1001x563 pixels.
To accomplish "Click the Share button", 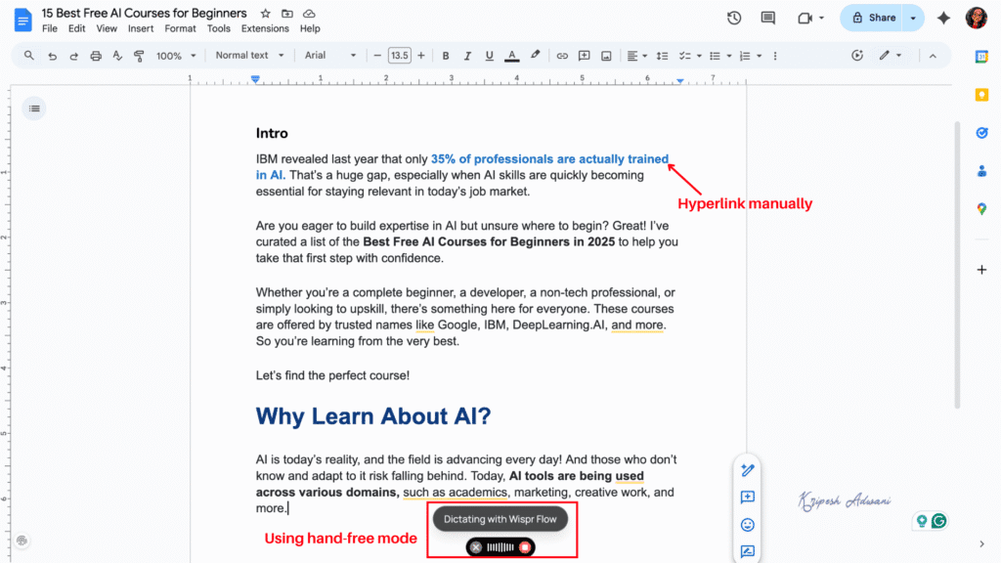I will pyautogui.click(x=873, y=18).
